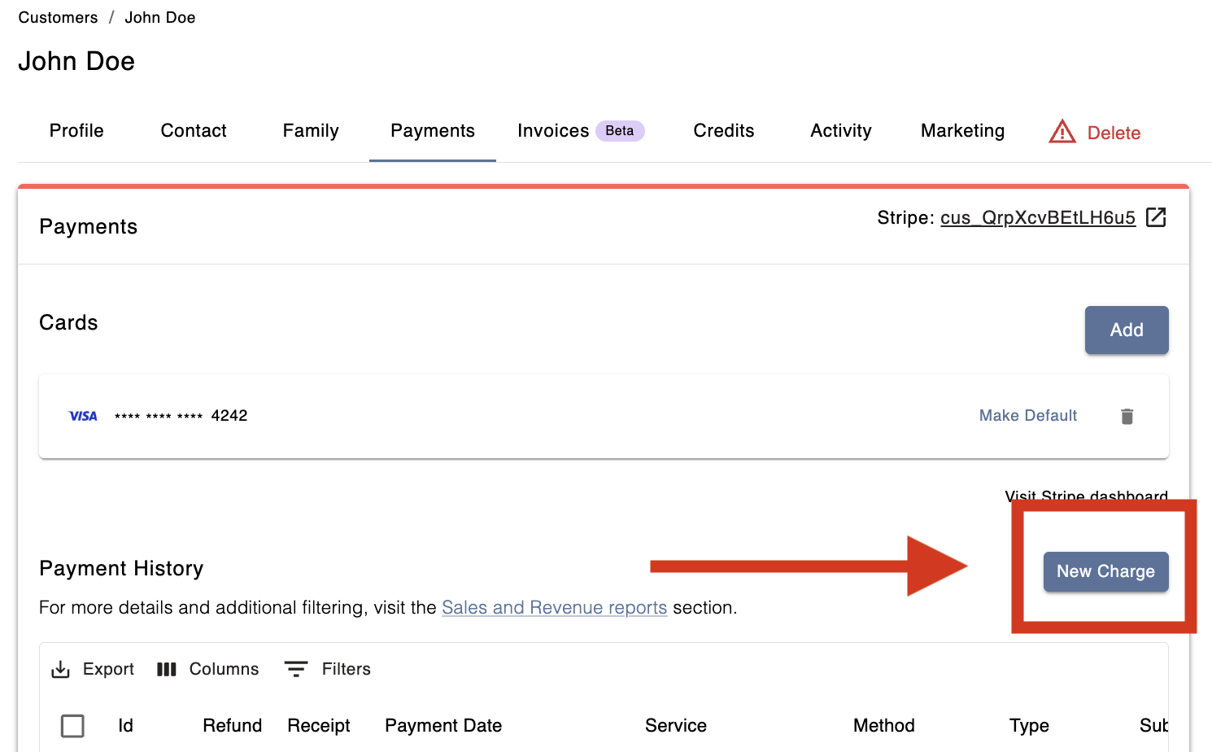Delete the Visa card ending 4242
The width and height of the screenshot is (1212, 752).
(x=1127, y=417)
